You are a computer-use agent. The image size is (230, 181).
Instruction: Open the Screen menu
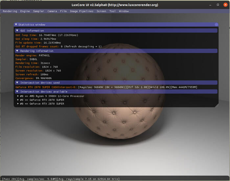[x=101, y=11]
